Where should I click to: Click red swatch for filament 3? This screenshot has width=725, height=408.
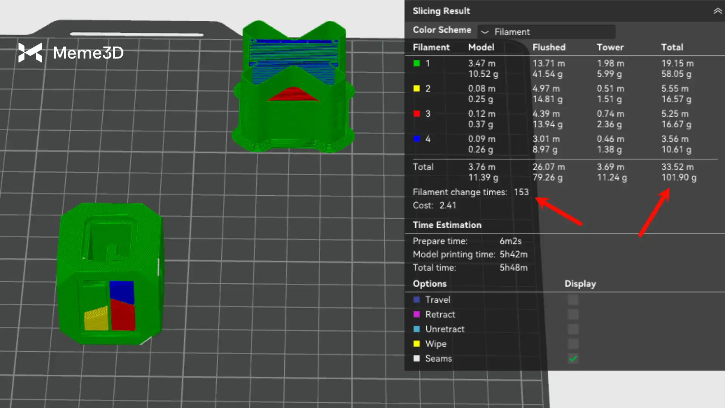pos(416,114)
